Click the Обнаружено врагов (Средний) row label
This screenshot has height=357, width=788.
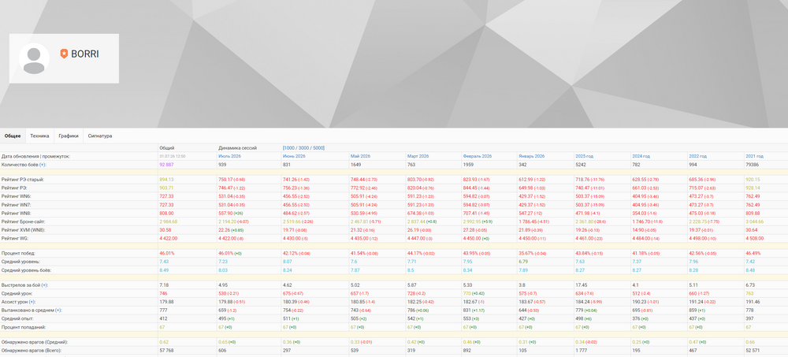(x=35, y=342)
